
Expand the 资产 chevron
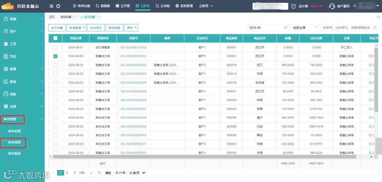click(42, 31)
